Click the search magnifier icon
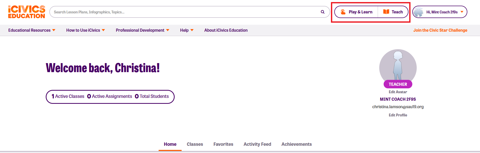 322,12
